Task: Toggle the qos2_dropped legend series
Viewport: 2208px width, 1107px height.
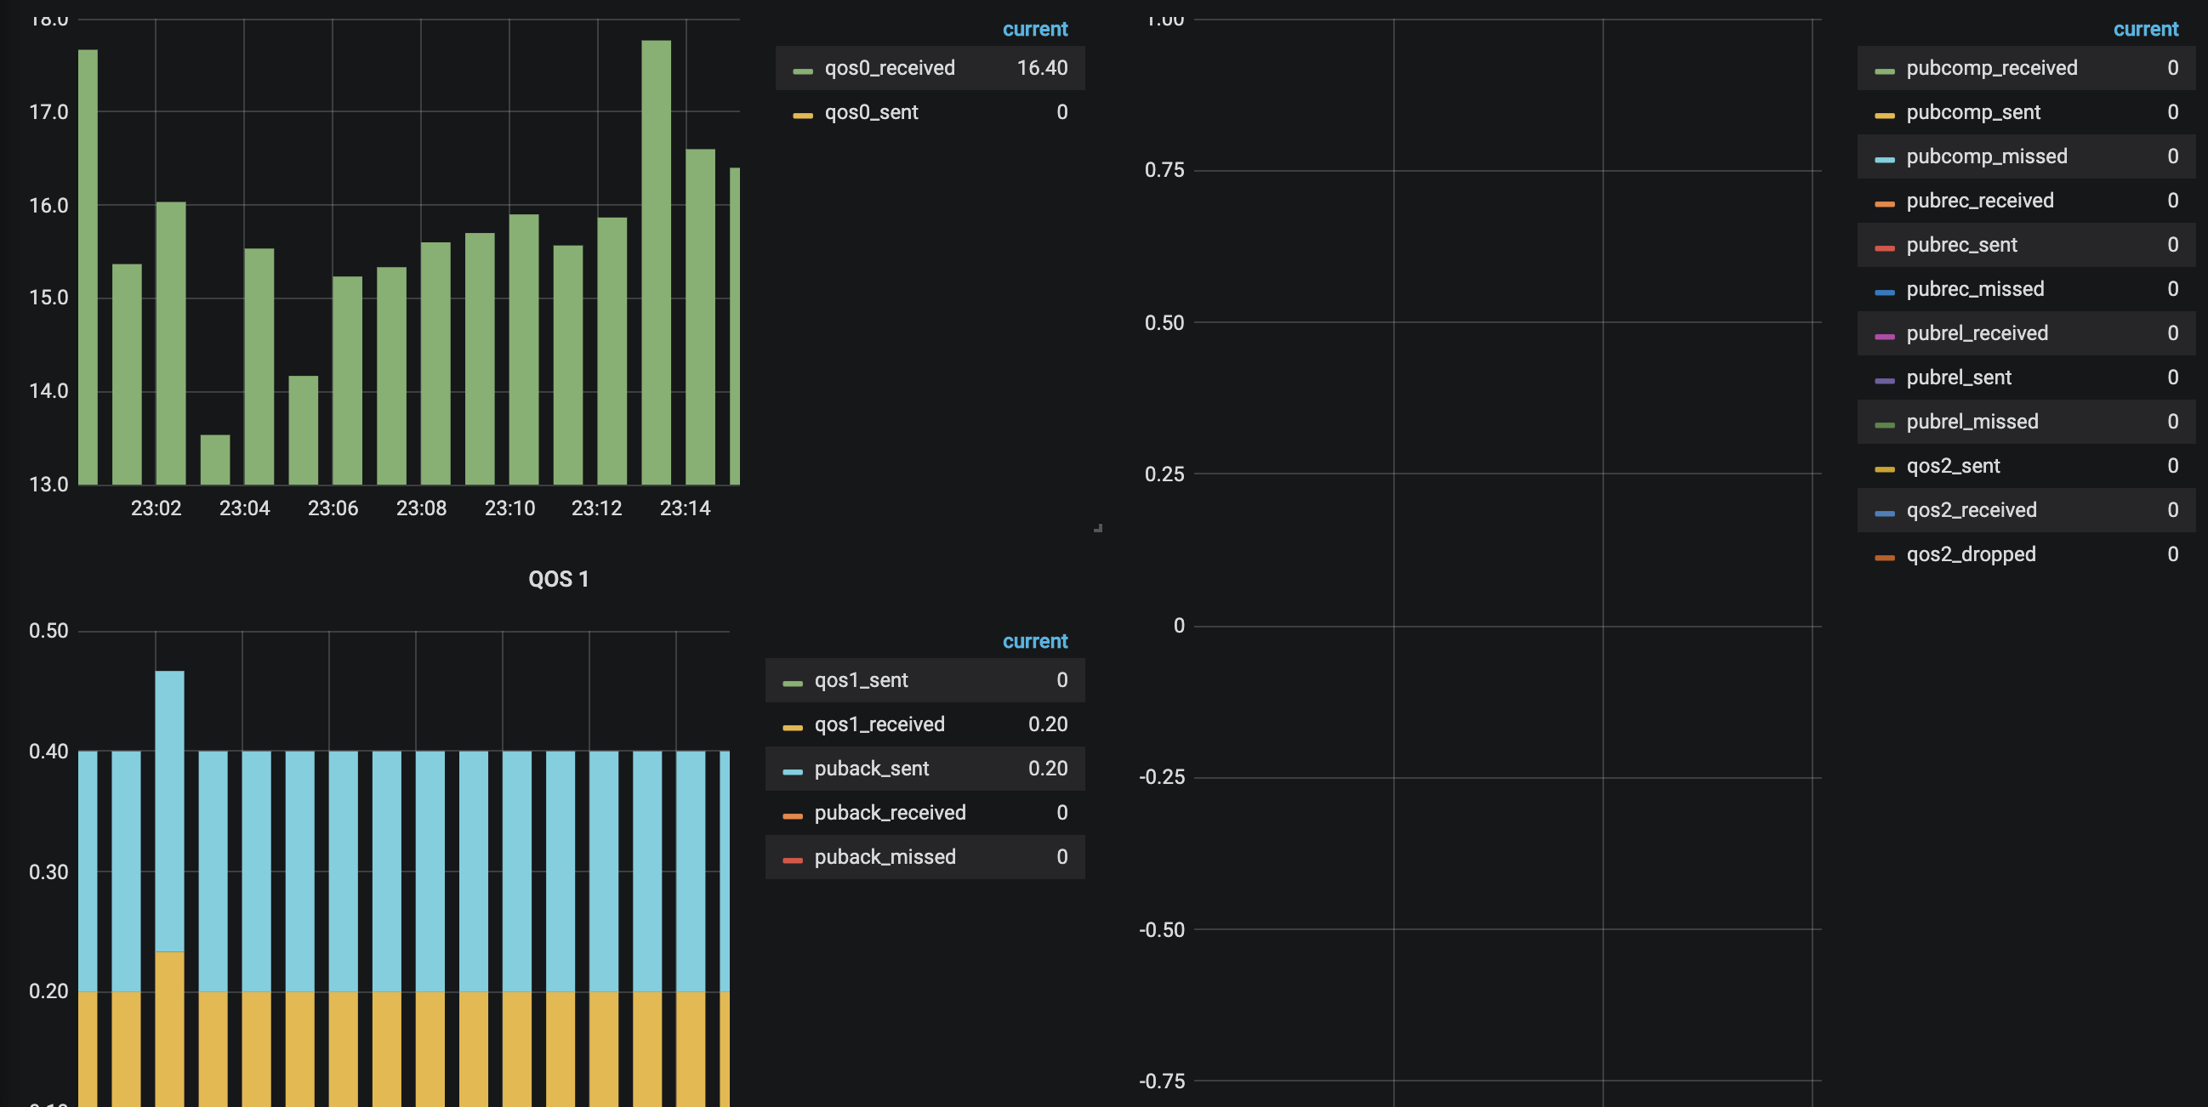Action: pyautogui.click(x=1971, y=554)
